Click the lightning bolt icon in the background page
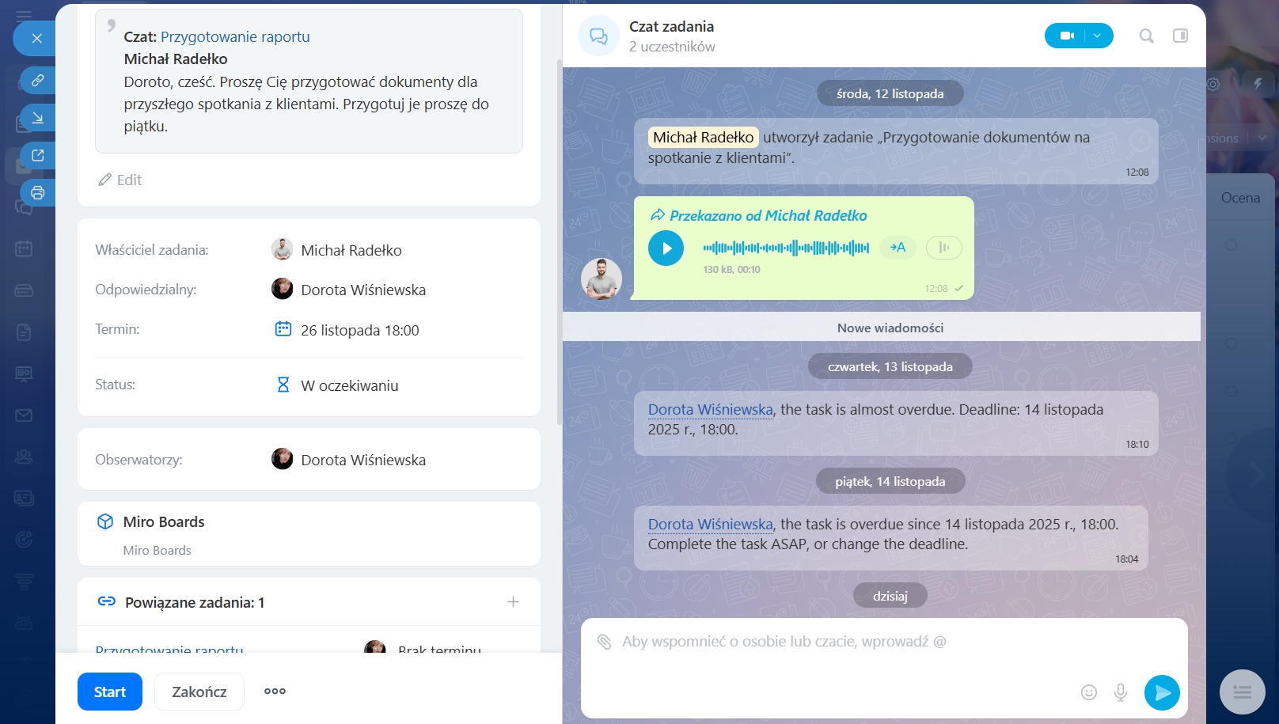Viewport: 1279px width, 724px height. [1258, 83]
